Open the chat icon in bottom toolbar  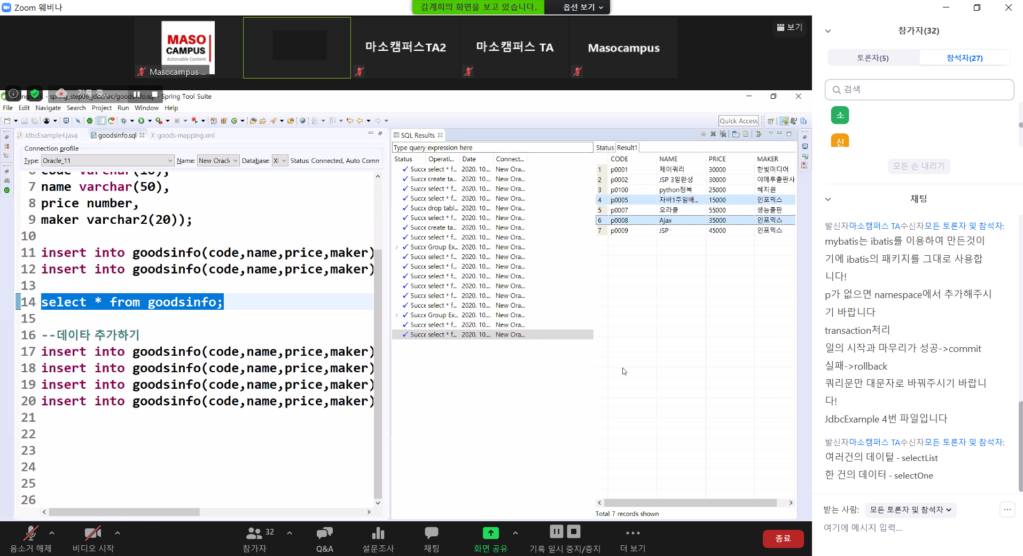(x=431, y=533)
